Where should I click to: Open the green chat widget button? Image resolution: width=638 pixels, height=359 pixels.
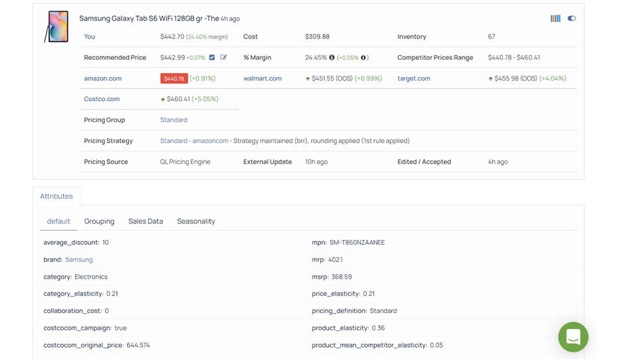pyautogui.click(x=573, y=337)
